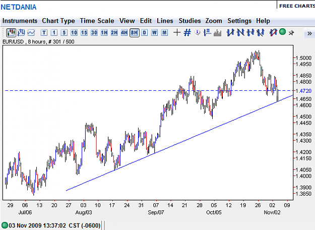
Task: Click the blue ascending trend line
Action: point(179,143)
